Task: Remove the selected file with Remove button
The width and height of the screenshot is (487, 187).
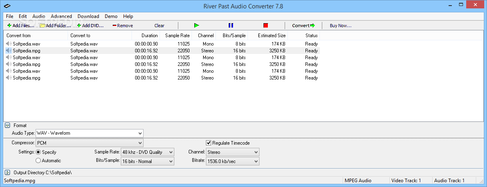Action: [123, 26]
